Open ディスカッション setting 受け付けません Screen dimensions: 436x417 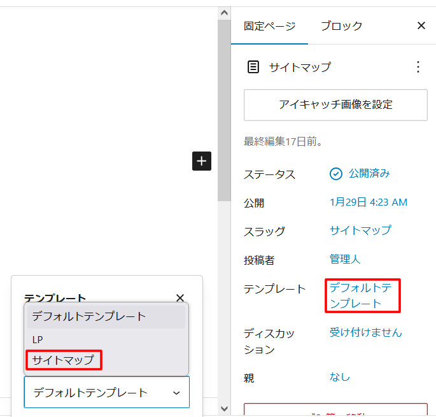pos(366,332)
